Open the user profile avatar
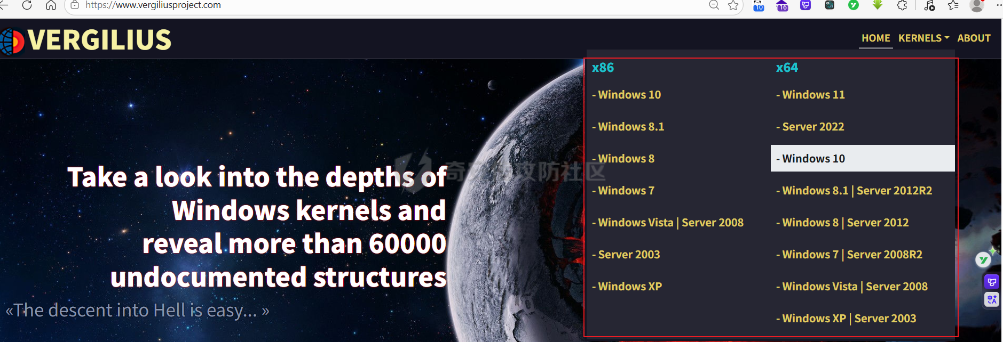Viewport: 1003px width, 342px height. [x=977, y=5]
